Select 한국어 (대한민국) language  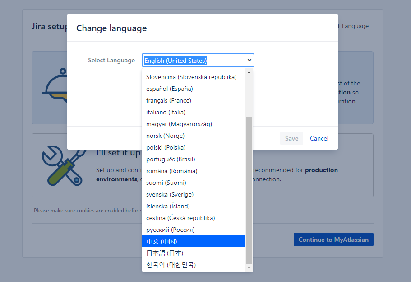[193, 265]
